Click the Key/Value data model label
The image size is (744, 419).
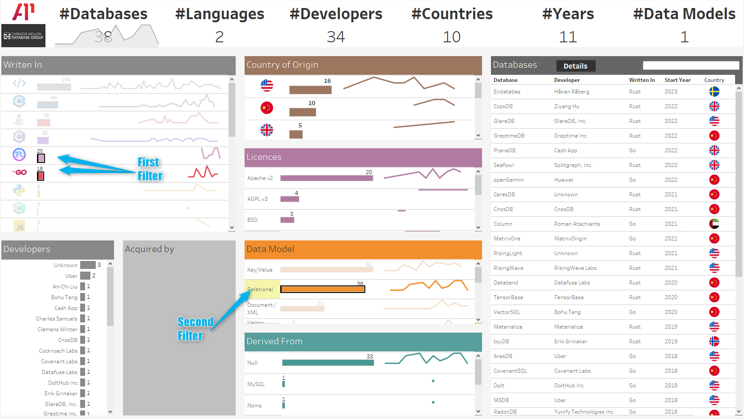pos(260,270)
